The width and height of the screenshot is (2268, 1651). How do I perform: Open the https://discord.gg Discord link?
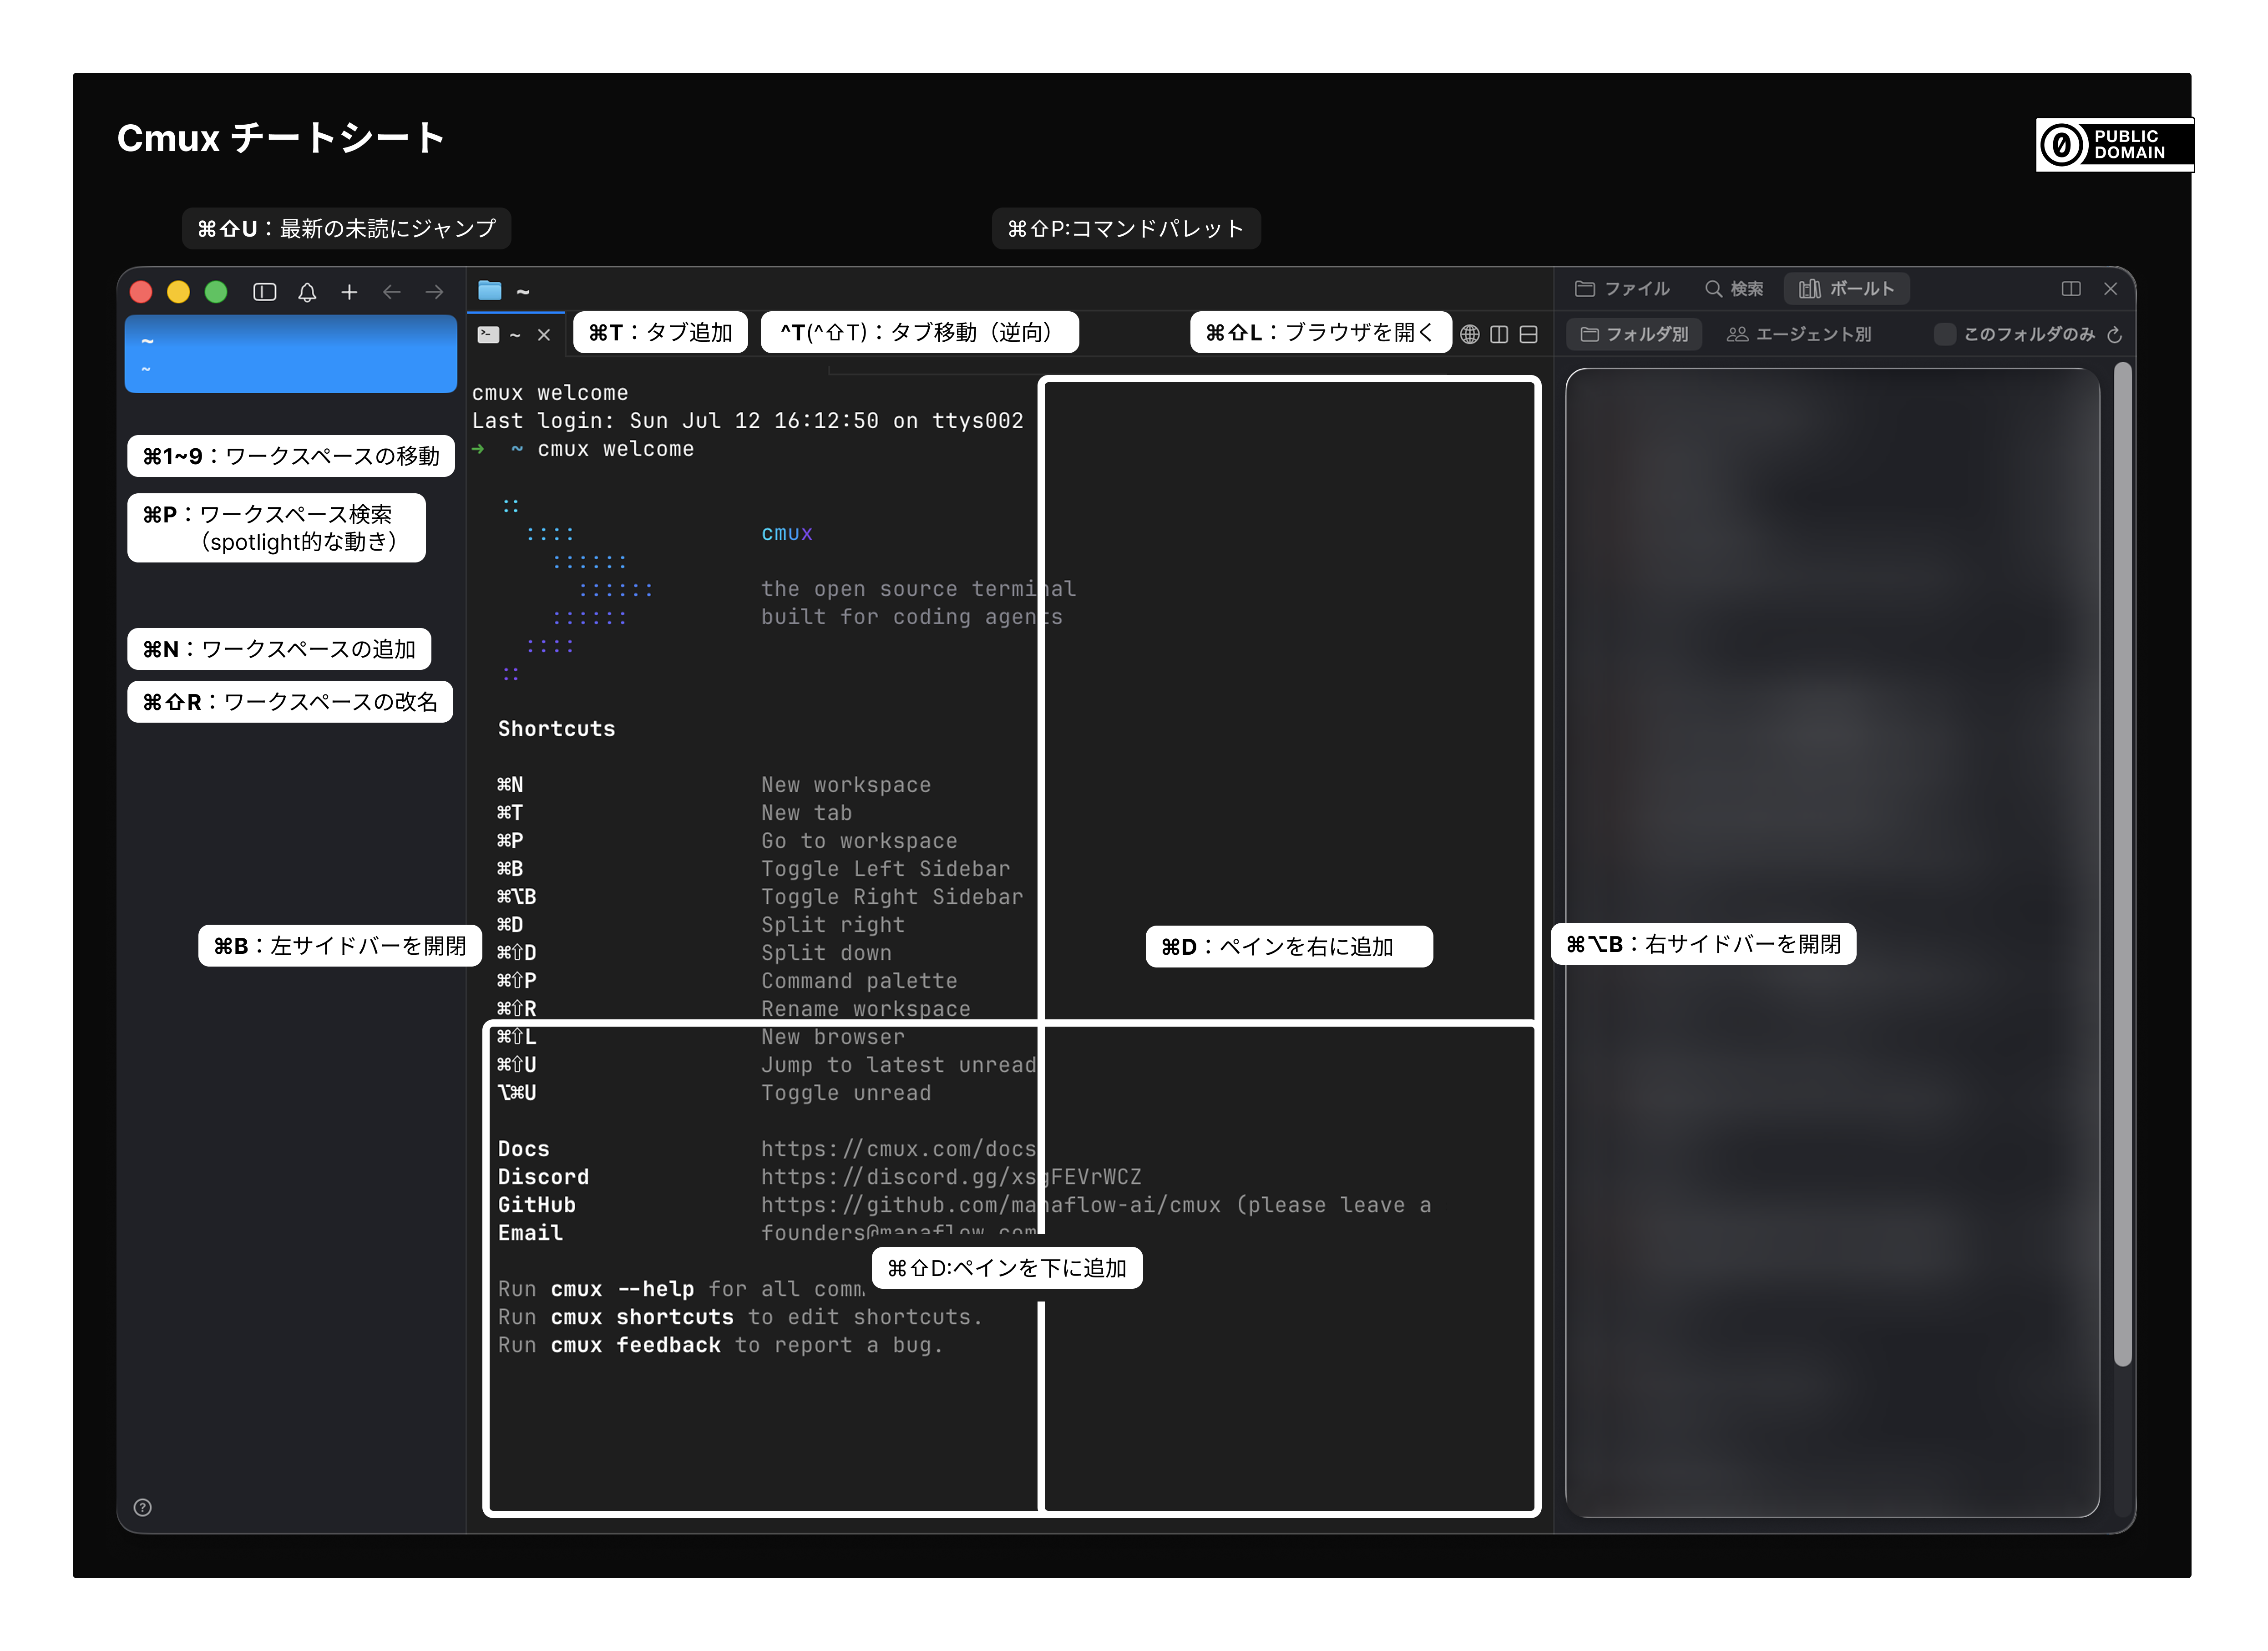point(951,1177)
